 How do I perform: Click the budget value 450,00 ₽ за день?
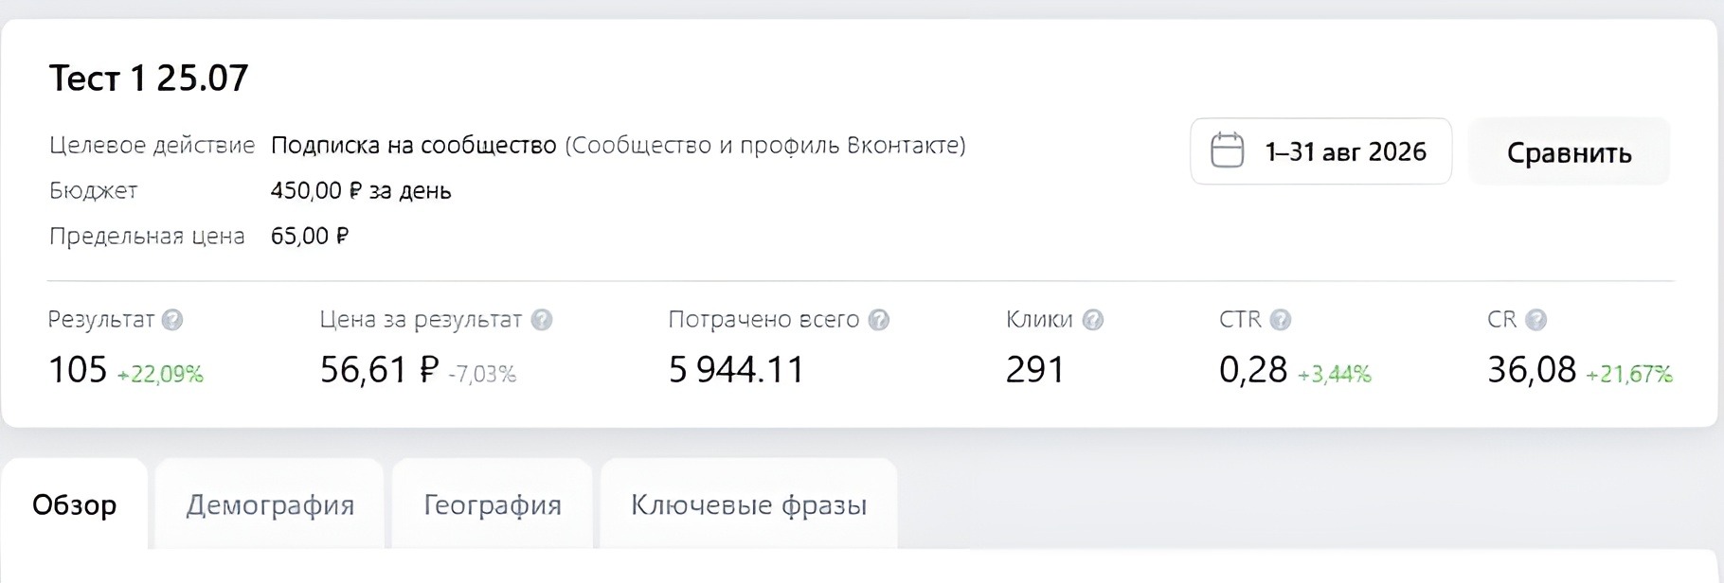(x=361, y=190)
